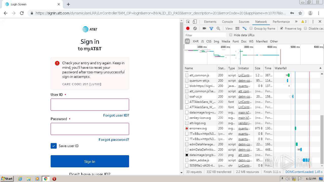This screenshot has width=324, height=182.
Task: Check the Hide data URLs checkbox
Action: tap(231, 35)
